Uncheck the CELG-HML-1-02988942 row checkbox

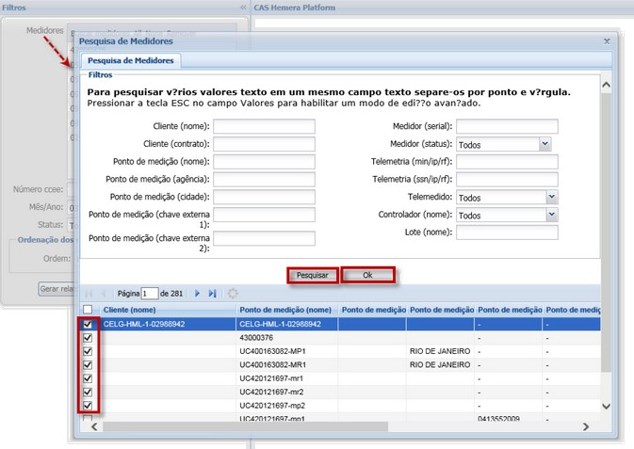[89, 324]
